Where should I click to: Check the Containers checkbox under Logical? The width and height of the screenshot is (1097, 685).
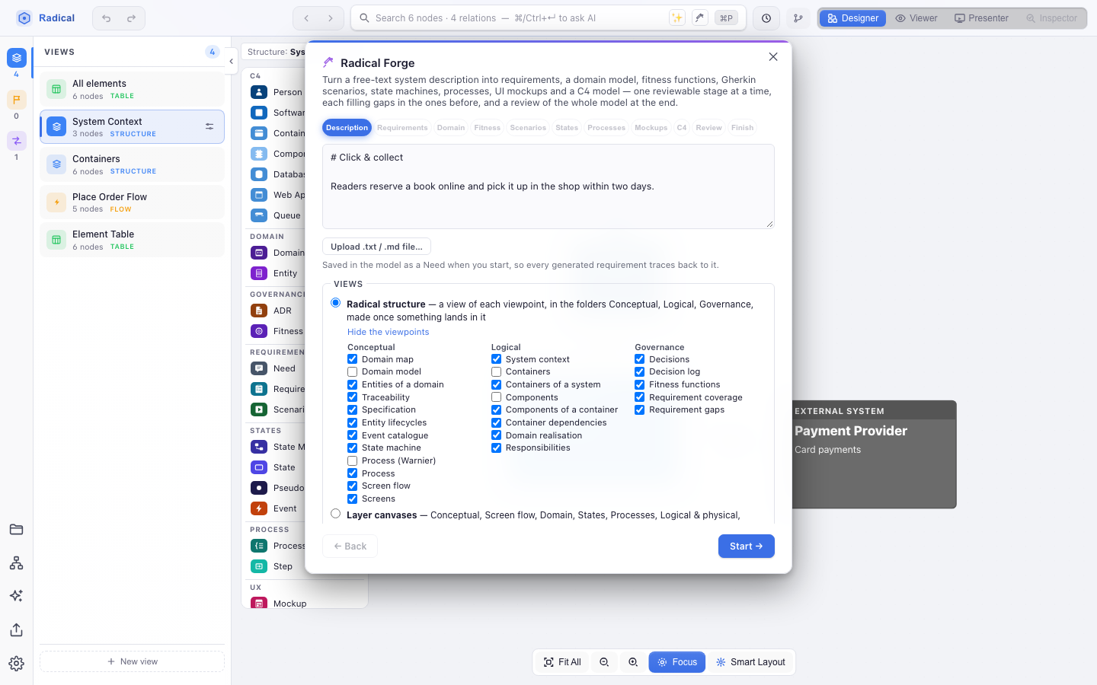point(496,372)
